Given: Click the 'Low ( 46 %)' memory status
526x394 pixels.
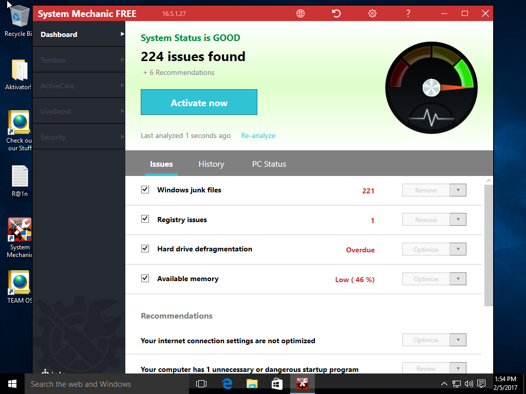Looking at the screenshot, I should coord(354,280).
